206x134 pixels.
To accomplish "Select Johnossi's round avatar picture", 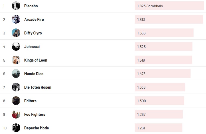I will tap(16, 46).
